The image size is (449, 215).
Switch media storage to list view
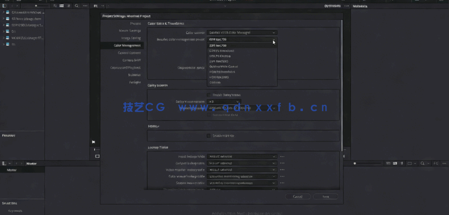pos(69,6)
